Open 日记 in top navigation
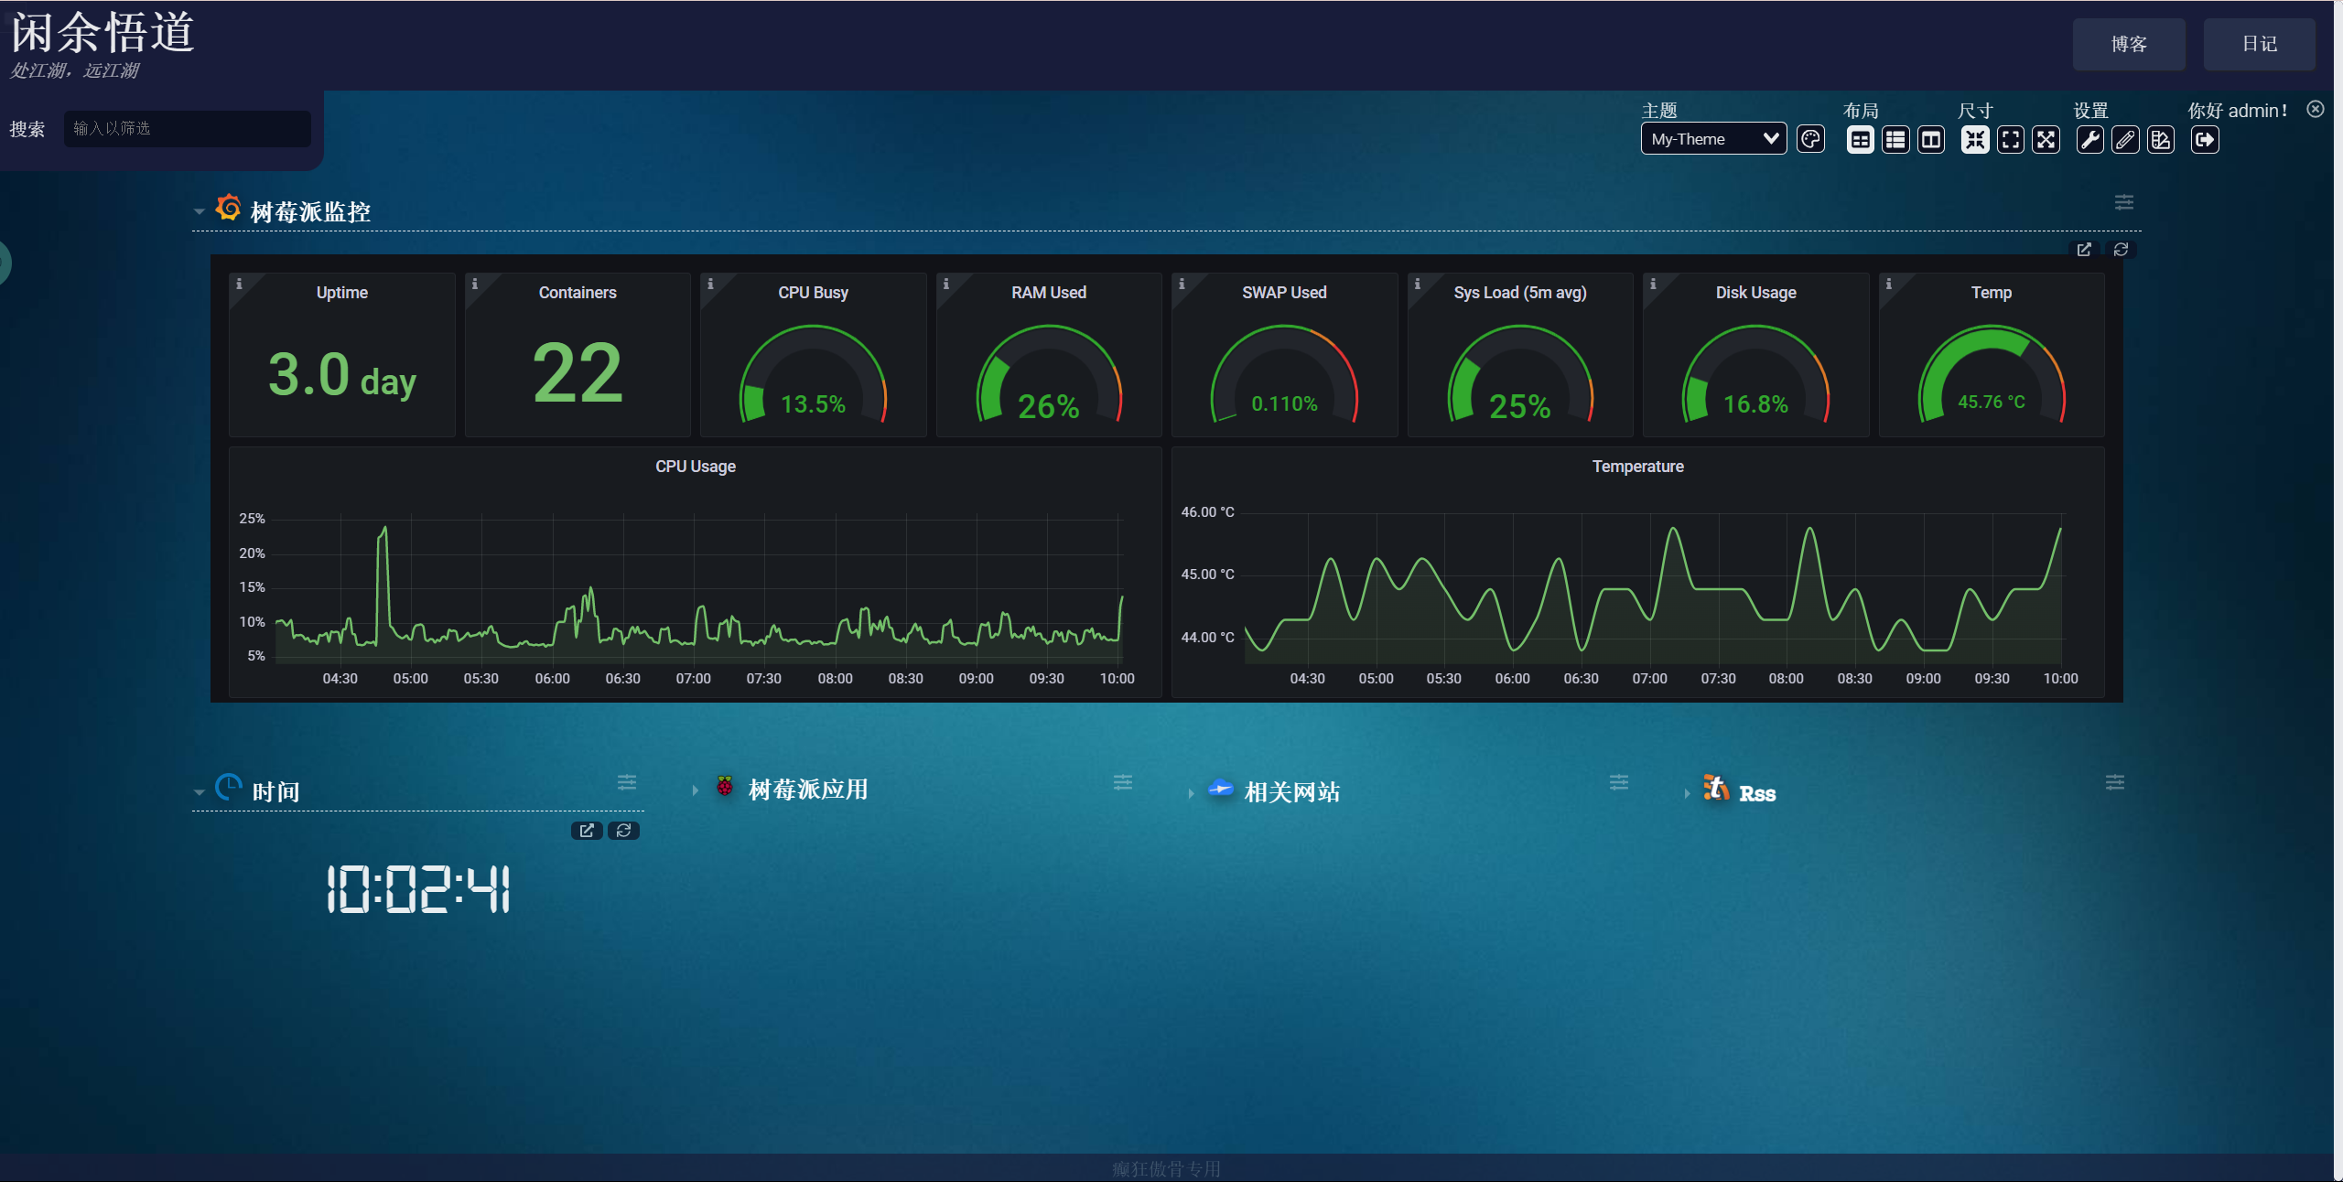This screenshot has height=1182, width=2343. (2259, 44)
